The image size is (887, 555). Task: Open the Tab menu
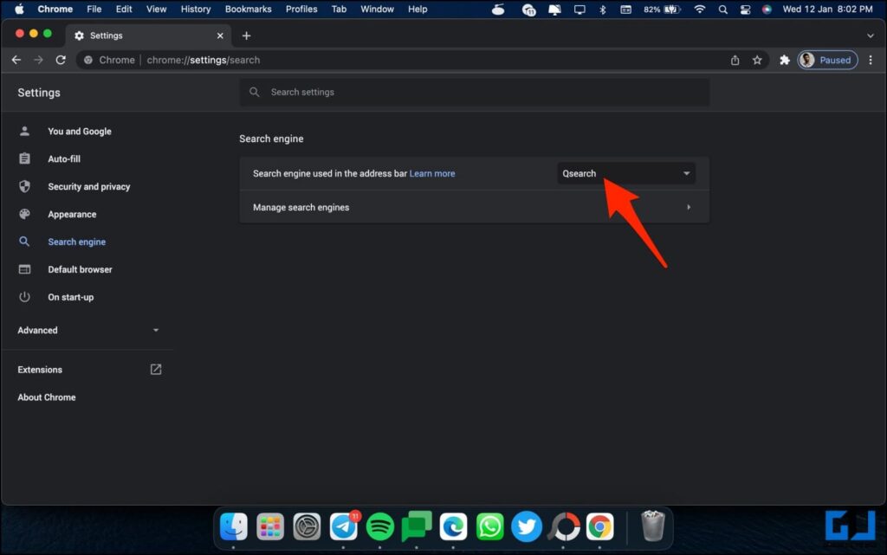(339, 9)
